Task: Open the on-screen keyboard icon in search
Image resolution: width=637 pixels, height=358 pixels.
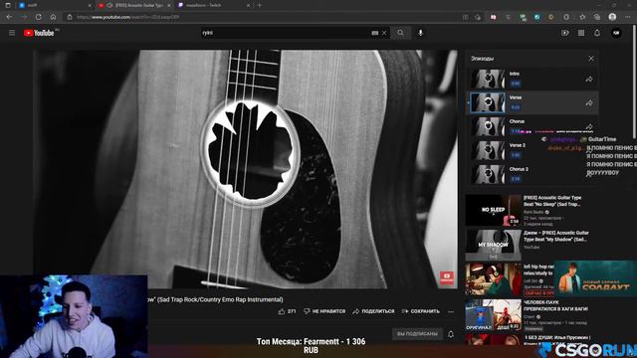Action: point(374,33)
